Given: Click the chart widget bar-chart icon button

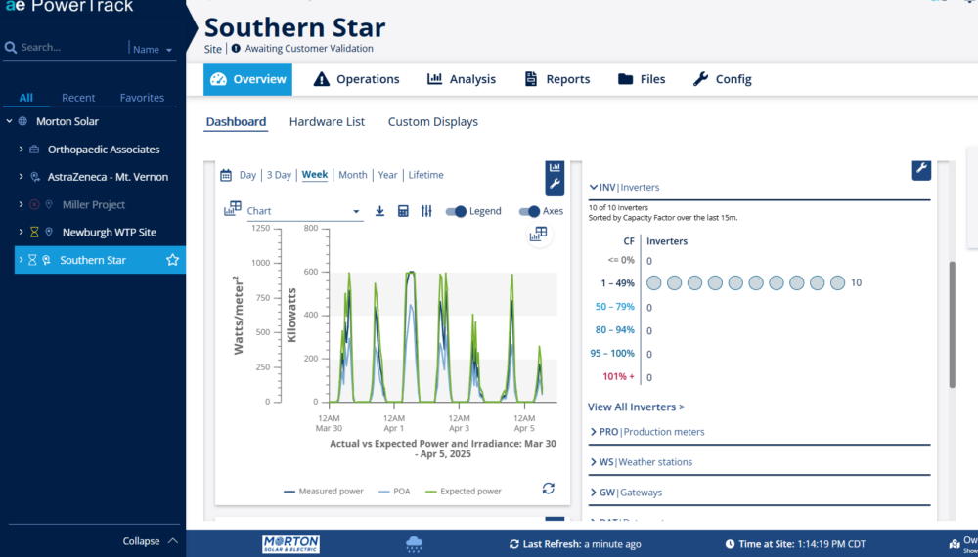Looking at the screenshot, I should [x=555, y=167].
